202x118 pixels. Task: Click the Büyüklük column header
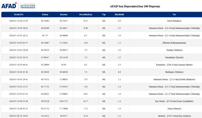coord(119,14)
